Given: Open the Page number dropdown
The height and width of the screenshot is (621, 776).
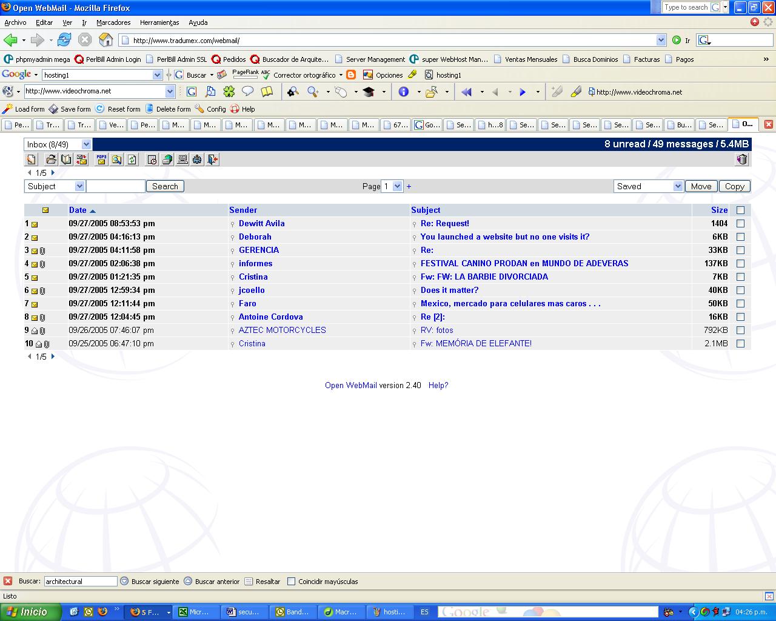Looking at the screenshot, I should click(392, 186).
